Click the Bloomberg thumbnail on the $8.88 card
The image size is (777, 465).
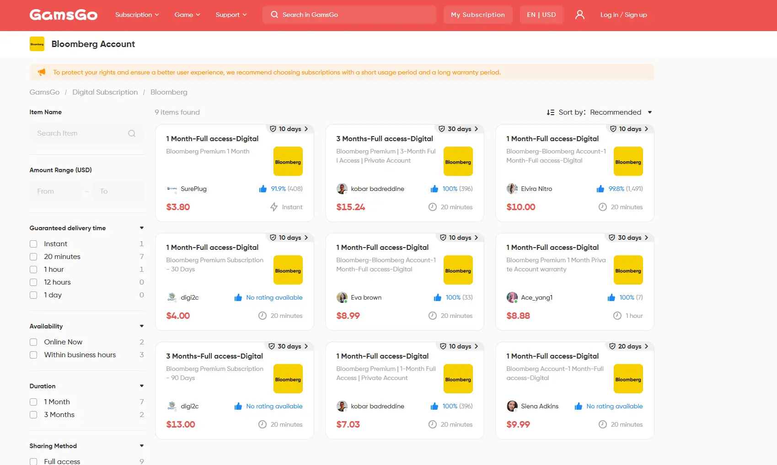tap(628, 270)
